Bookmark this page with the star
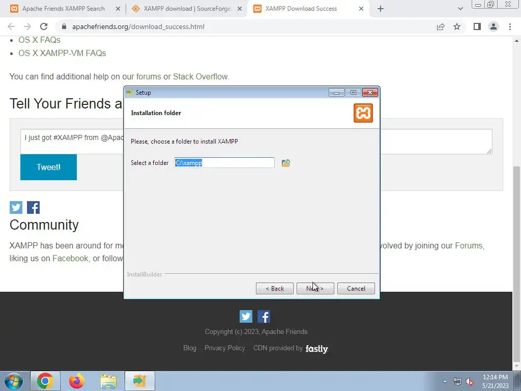The height and width of the screenshot is (391, 521). tap(457, 26)
